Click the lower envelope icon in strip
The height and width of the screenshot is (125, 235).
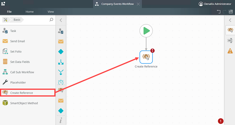click(61, 101)
